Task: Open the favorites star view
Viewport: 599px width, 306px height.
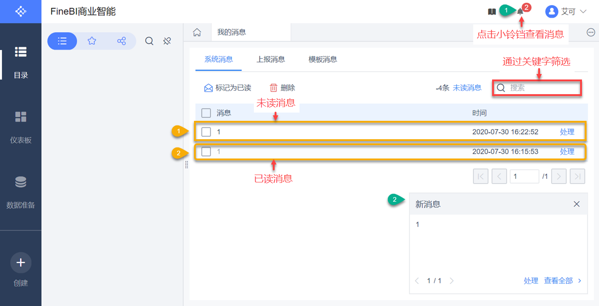Action: pyautogui.click(x=92, y=41)
